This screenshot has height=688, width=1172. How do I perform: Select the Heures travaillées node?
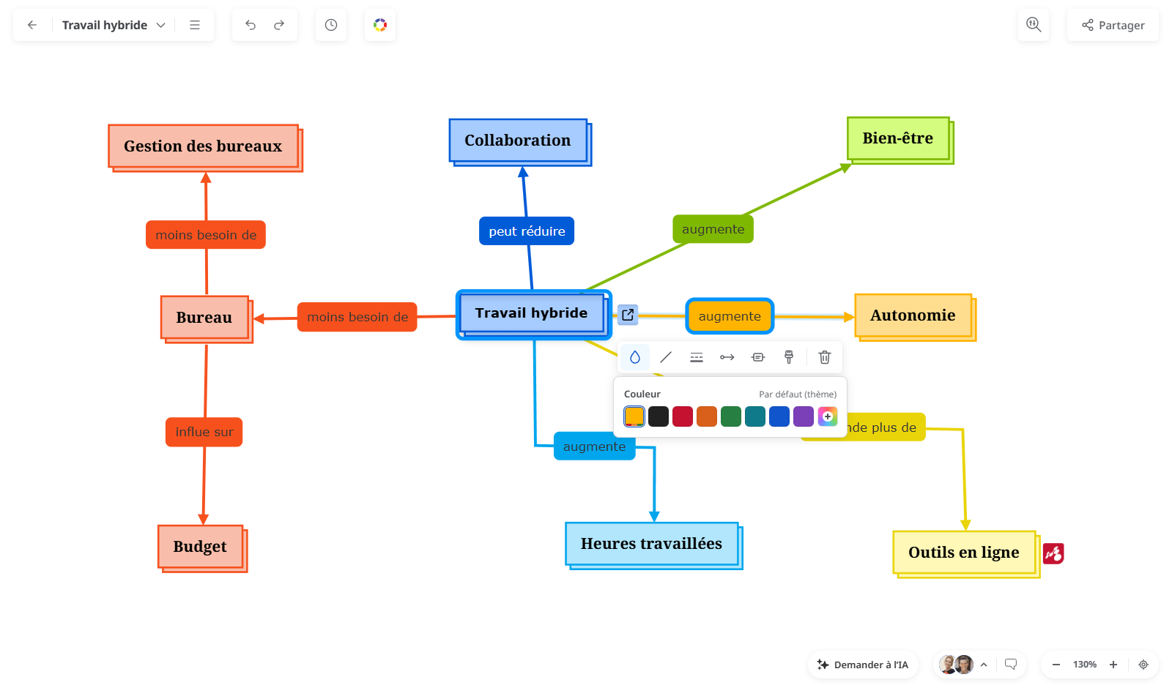[653, 545]
